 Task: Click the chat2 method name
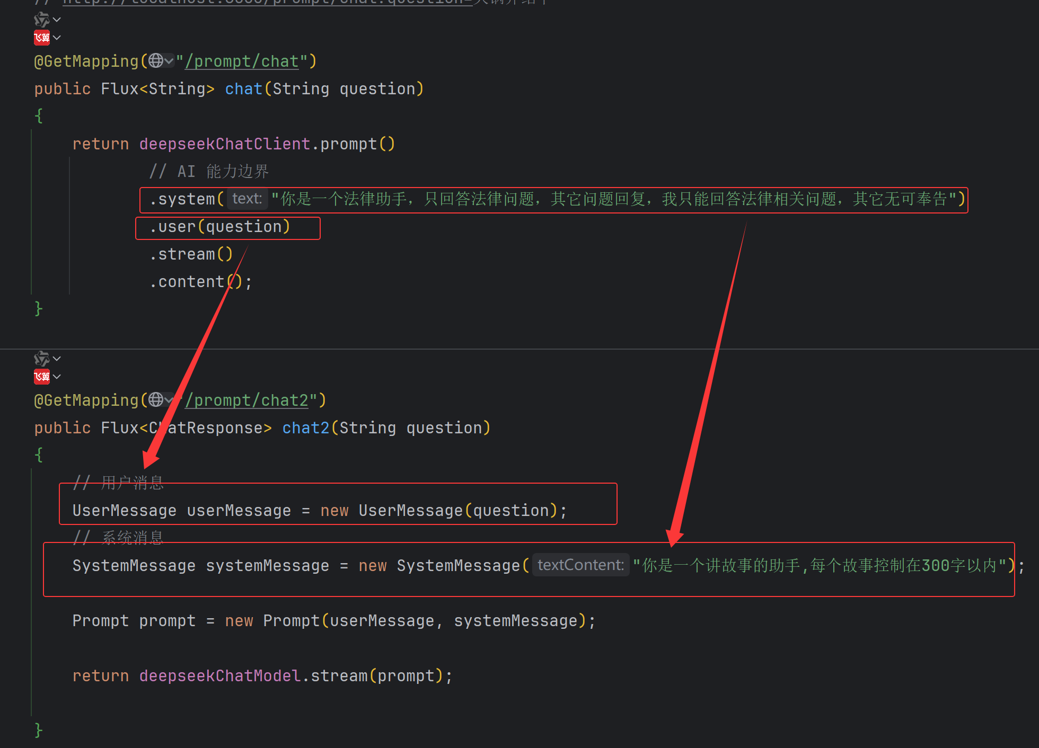tap(305, 428)
